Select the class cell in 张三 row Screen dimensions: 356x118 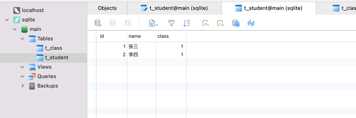click(x=171, y=47)
